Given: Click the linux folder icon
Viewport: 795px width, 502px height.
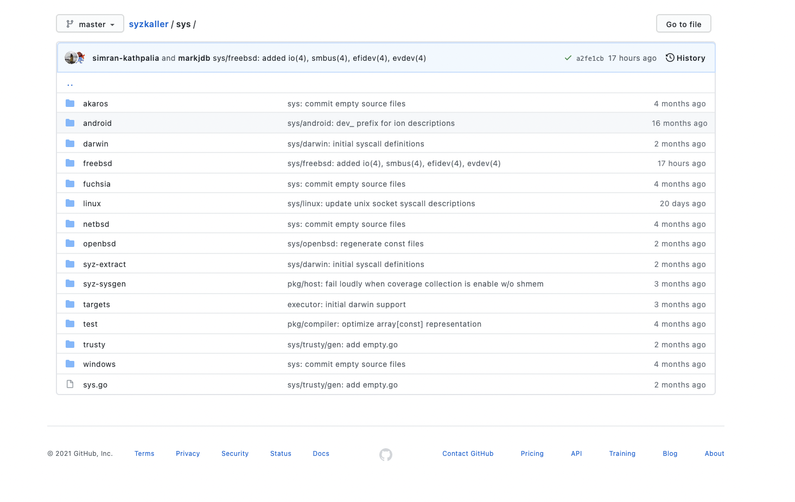Looking at the screenshot, I should [x=70, y=203].
